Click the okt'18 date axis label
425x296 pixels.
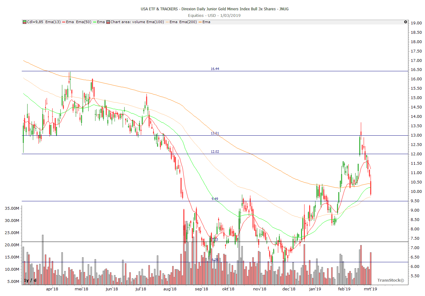pos(228,289)
